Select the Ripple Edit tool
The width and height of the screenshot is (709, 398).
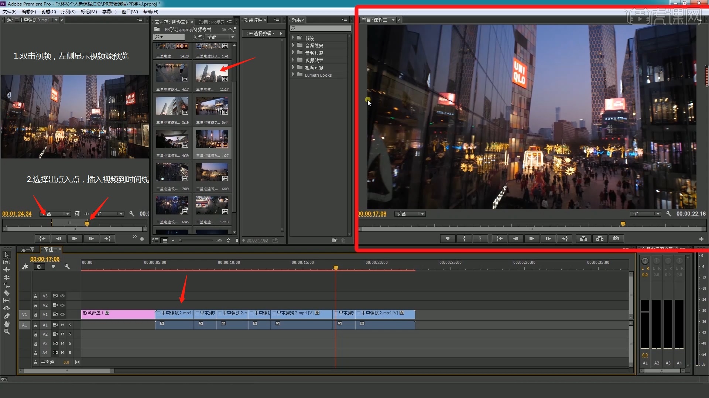[7, 270]
